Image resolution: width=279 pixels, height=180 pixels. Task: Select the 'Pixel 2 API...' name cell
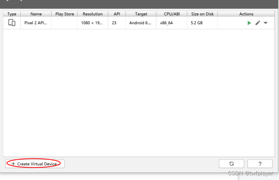(36, 23)
